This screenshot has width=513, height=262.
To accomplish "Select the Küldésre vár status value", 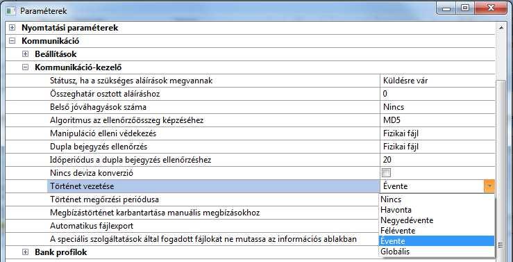I will point(437,81).
